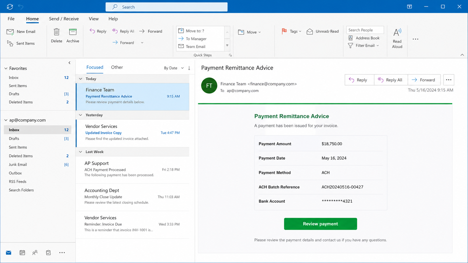This screenshot has width=468, height=263.
Task: Open the Tags dropdown
Action: (x=291, y=31)
